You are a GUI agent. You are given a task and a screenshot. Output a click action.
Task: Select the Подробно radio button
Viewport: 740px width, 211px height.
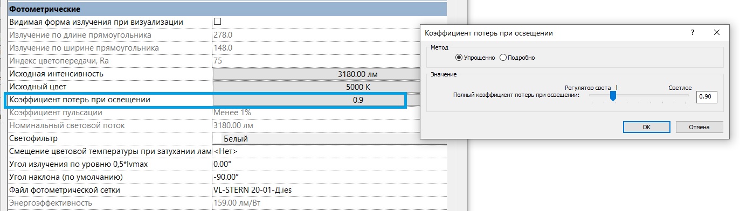click(503, 58)
